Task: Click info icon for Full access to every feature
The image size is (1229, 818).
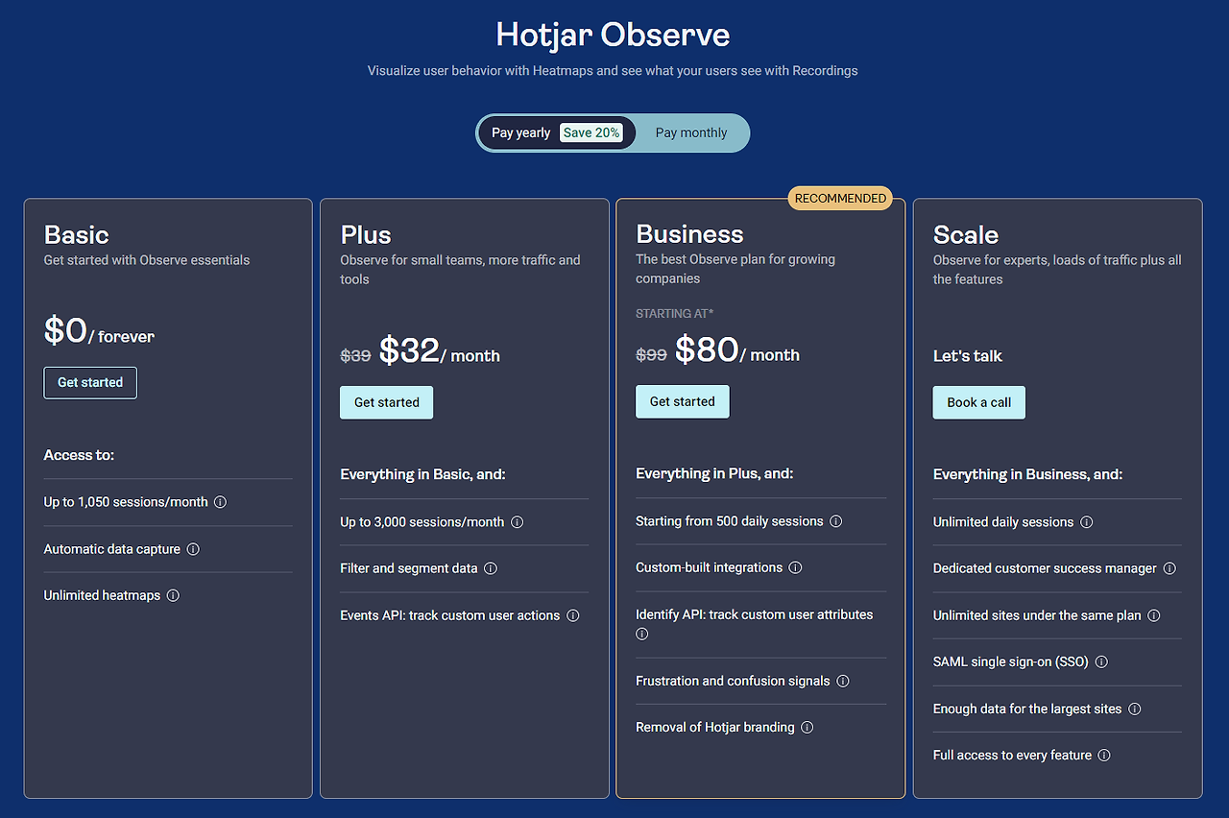Action: pyautogui.click(x=1104, y=756)
